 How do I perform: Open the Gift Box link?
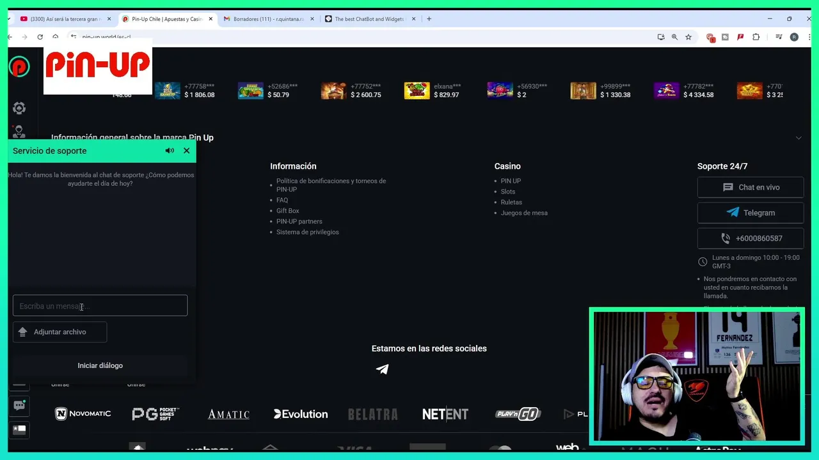287,211
